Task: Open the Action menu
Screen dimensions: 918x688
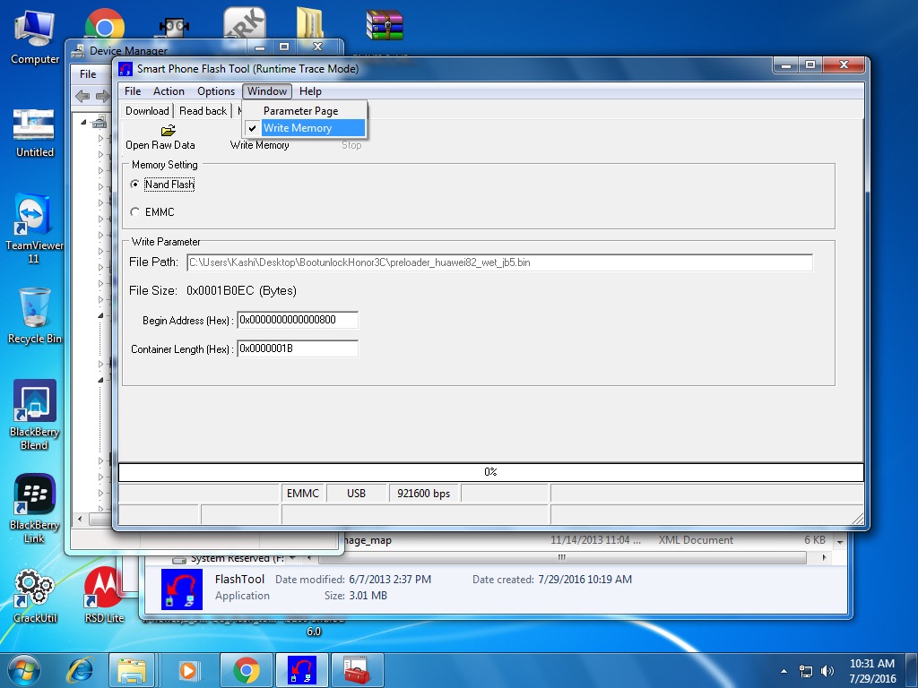Action: click(x=169, y=91)
